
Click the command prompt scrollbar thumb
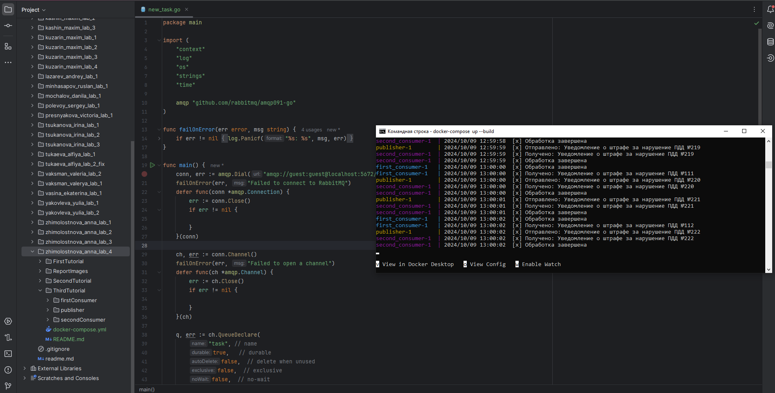pyautogui.click(x=769, y=165)
